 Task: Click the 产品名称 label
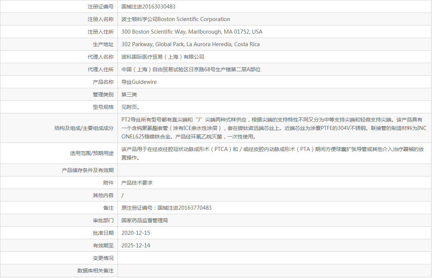click(x=103, y=82)
